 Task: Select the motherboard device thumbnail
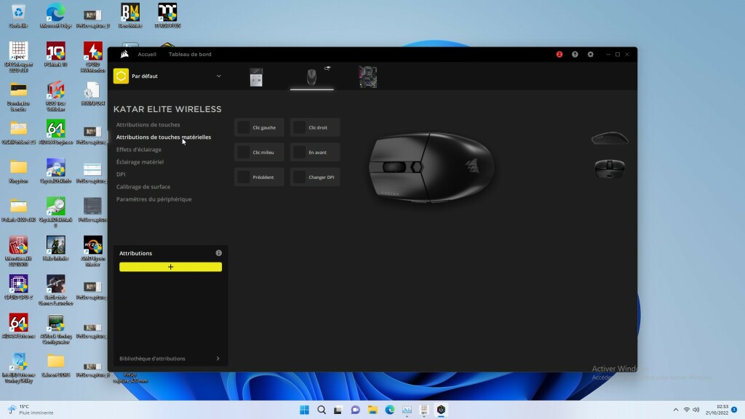tap(367, 77)
